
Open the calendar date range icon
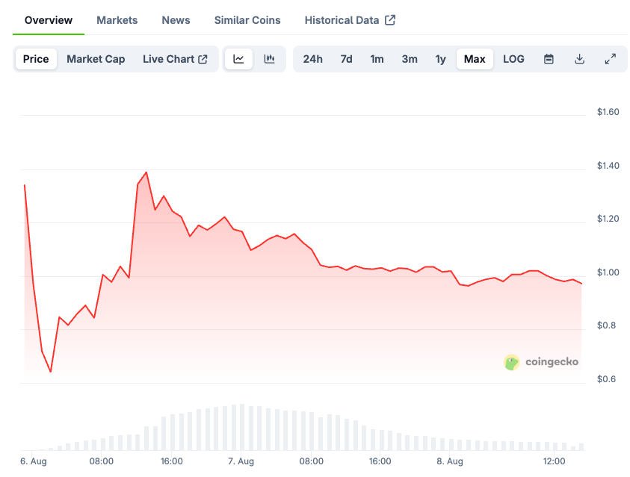click(549, 58)
